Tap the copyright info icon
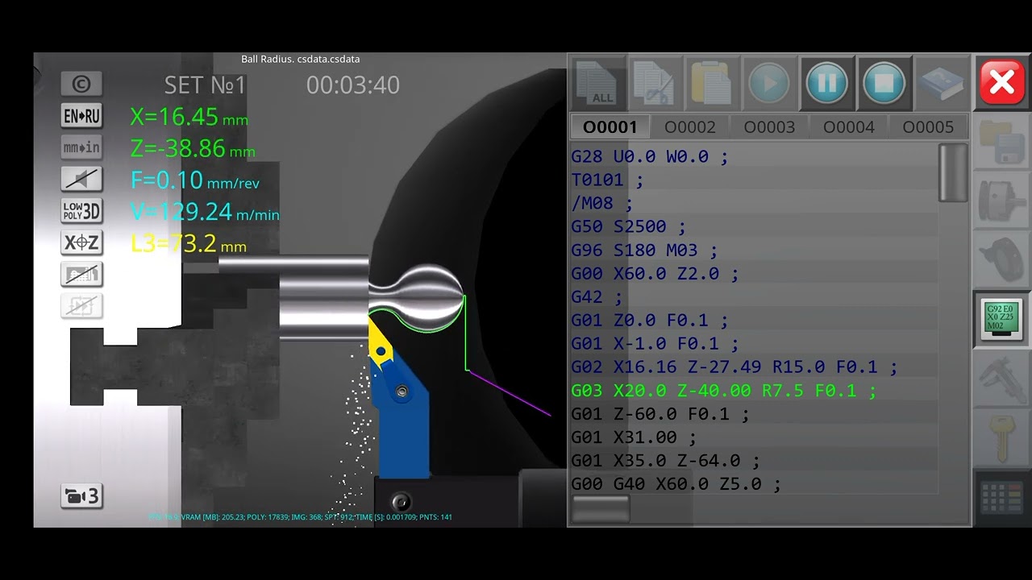This screenshot has width=1032, height=580. click(x=81, y=84)
